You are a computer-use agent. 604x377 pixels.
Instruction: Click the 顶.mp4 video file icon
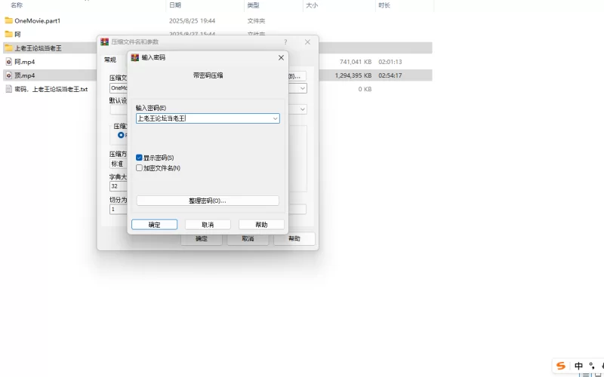point(9,75)
